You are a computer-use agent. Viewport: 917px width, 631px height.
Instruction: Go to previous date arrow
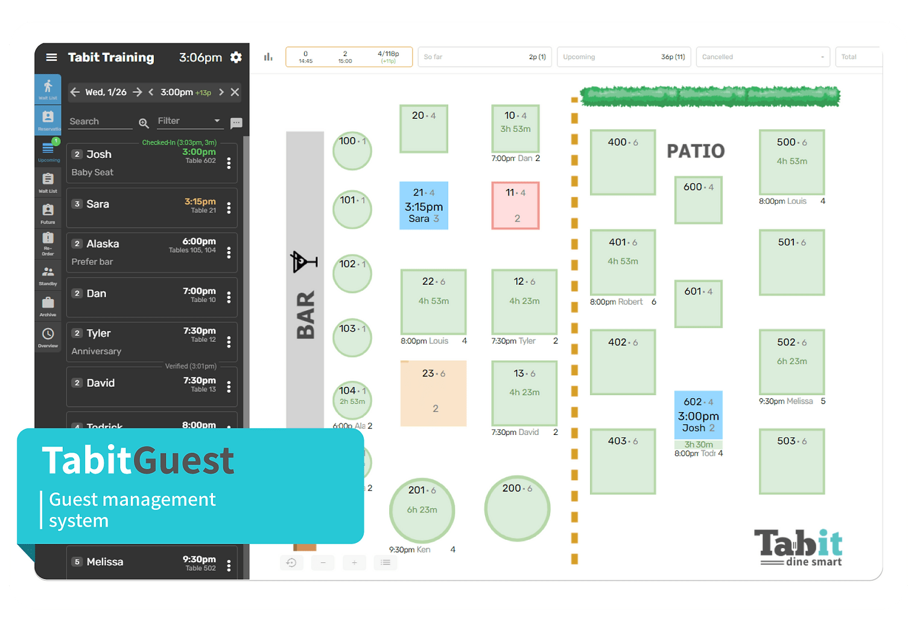coord(75,92)
